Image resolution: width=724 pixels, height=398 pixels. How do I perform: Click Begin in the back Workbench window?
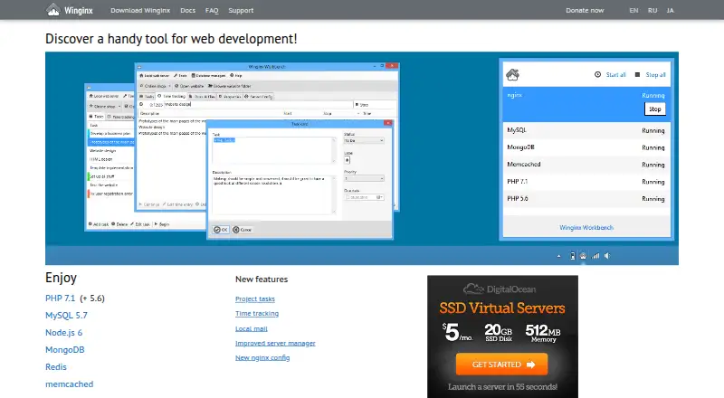[162, 224]
